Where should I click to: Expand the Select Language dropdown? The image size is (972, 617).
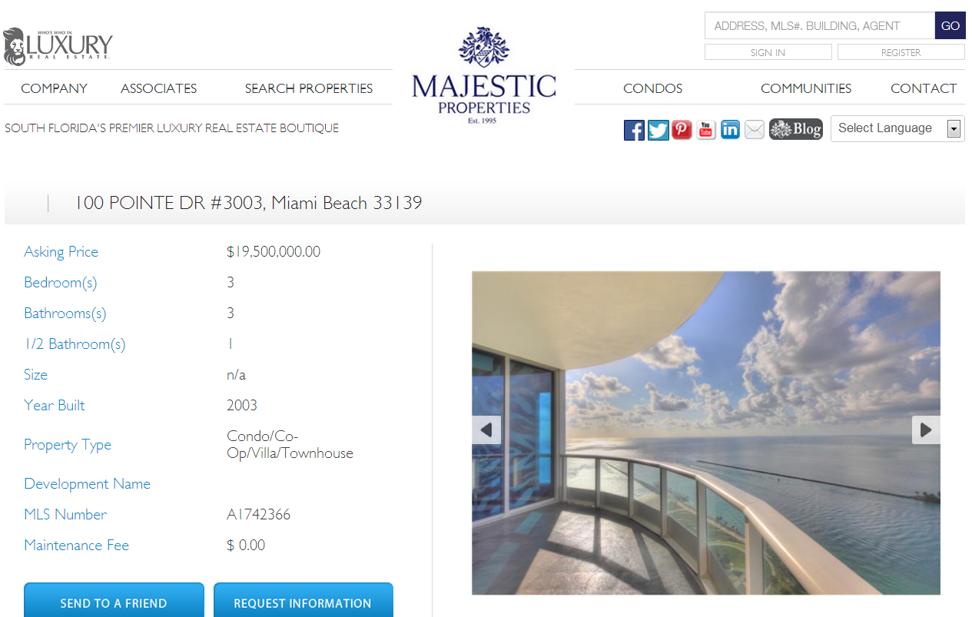[897, 128]
